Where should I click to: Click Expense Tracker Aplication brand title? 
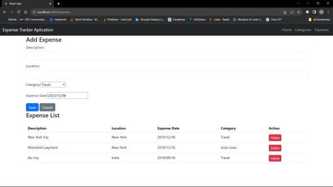pos(28,30)
